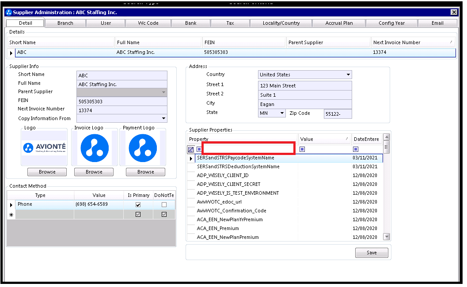Click the Street 2 field with Suite 1
The height and width of the screenshot is (287, 467).
[x=305, y=95]
